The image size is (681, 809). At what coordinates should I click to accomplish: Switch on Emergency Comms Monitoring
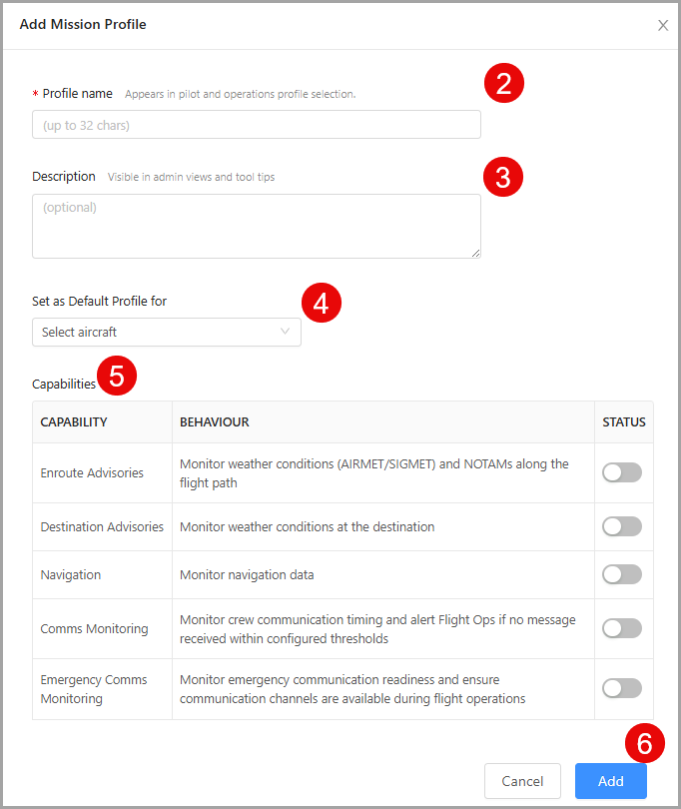622,688
